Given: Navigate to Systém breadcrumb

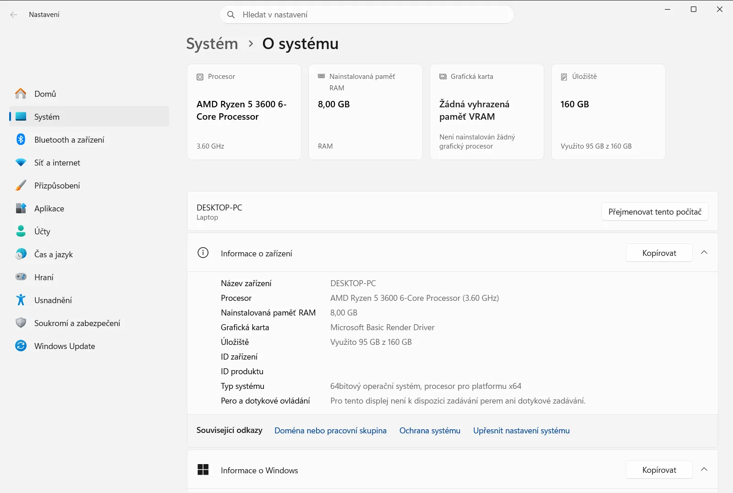Looking at the screenshot, I should tap(212, 44).
